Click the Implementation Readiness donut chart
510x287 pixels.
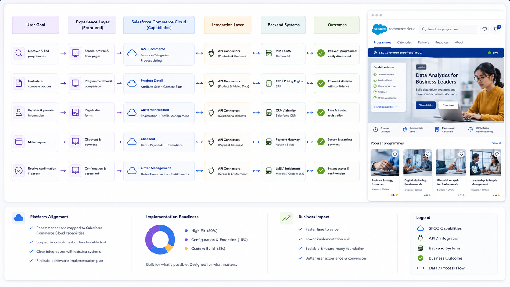(160, 240)
